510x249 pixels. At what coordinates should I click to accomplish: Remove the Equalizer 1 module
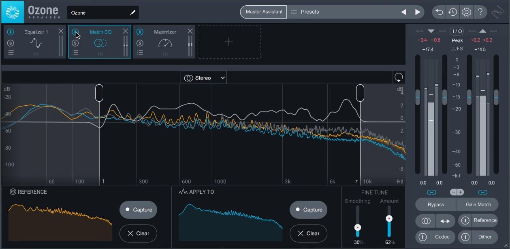click(61, 31)
